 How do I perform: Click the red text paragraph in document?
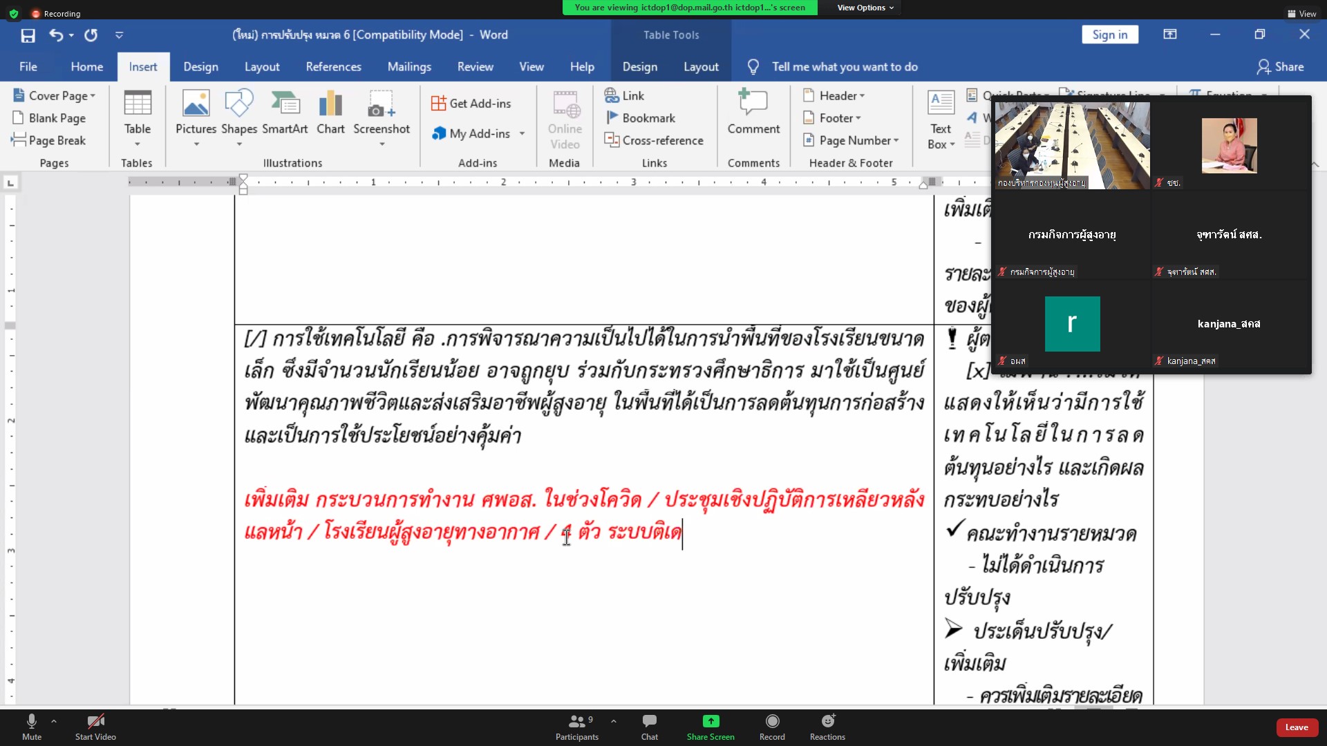[584, 515]
